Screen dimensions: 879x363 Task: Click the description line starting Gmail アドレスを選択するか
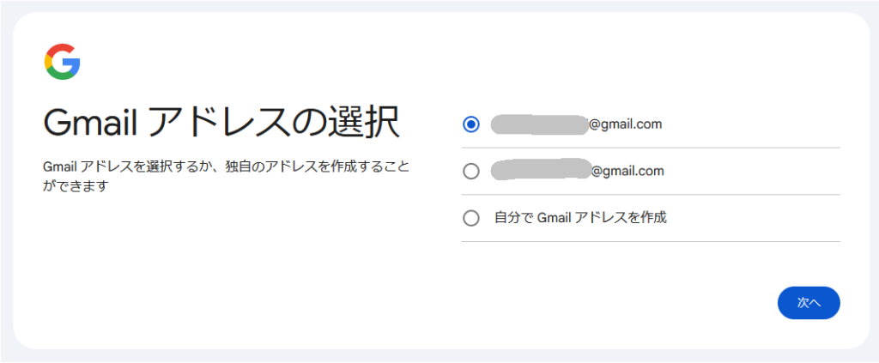click(x=226, y=167)
